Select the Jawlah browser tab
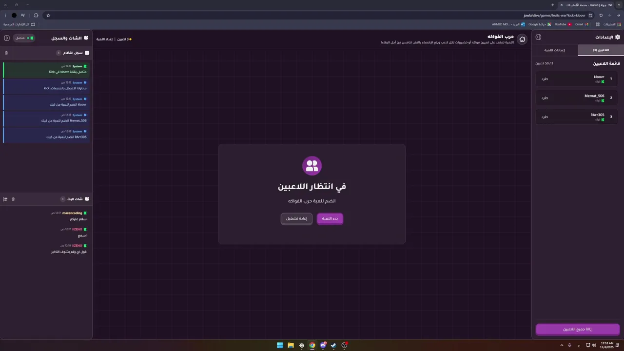Viewport: 624px width, 351px height. (x=586, y=5)
